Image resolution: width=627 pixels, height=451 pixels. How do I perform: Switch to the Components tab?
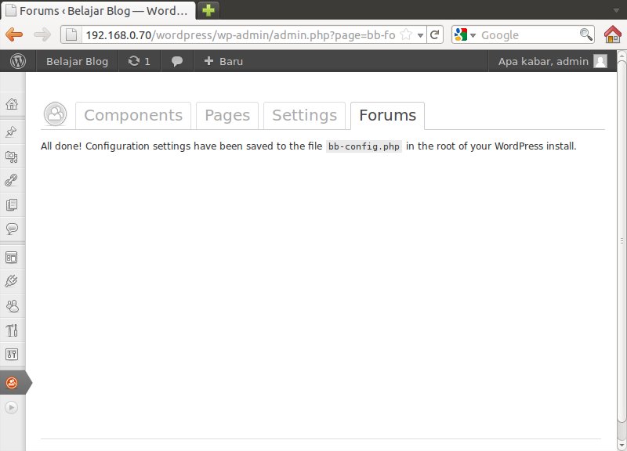pyautogui.click(x=133, y=115)
